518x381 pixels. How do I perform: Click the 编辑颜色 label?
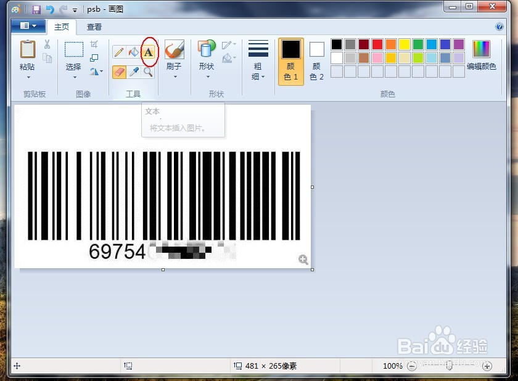pyautogui.click(x=482, y=67)
